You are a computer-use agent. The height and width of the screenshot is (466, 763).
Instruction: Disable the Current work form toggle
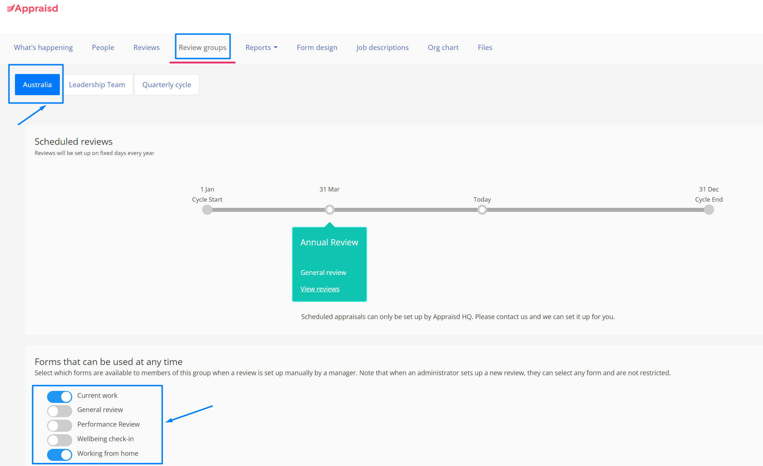point(59,396)
